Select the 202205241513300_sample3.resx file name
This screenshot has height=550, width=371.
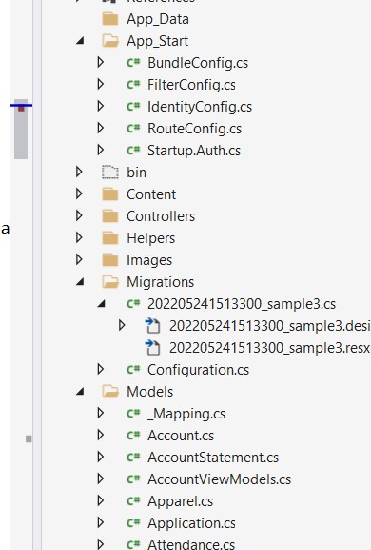(269, 348)
